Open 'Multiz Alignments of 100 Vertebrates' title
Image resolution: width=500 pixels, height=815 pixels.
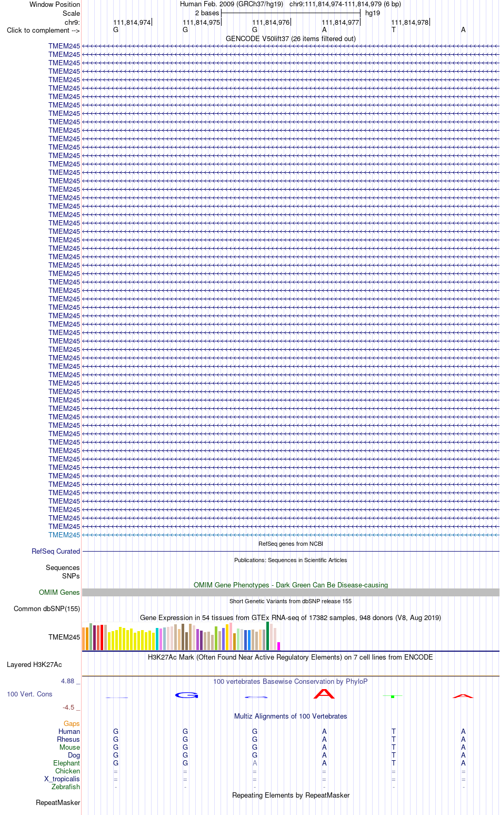(x=291, y=716)
